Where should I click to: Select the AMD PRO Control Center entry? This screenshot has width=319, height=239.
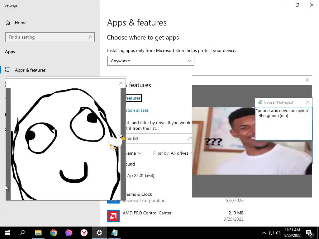175,216
